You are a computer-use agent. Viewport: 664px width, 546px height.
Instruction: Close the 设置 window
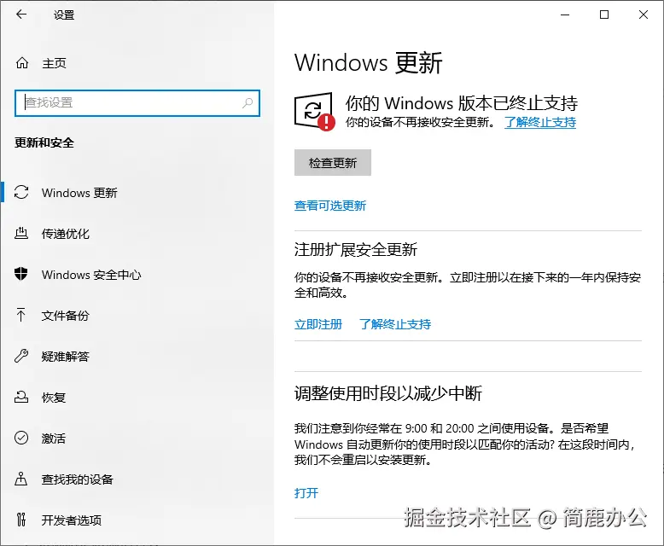coord(644,15)
